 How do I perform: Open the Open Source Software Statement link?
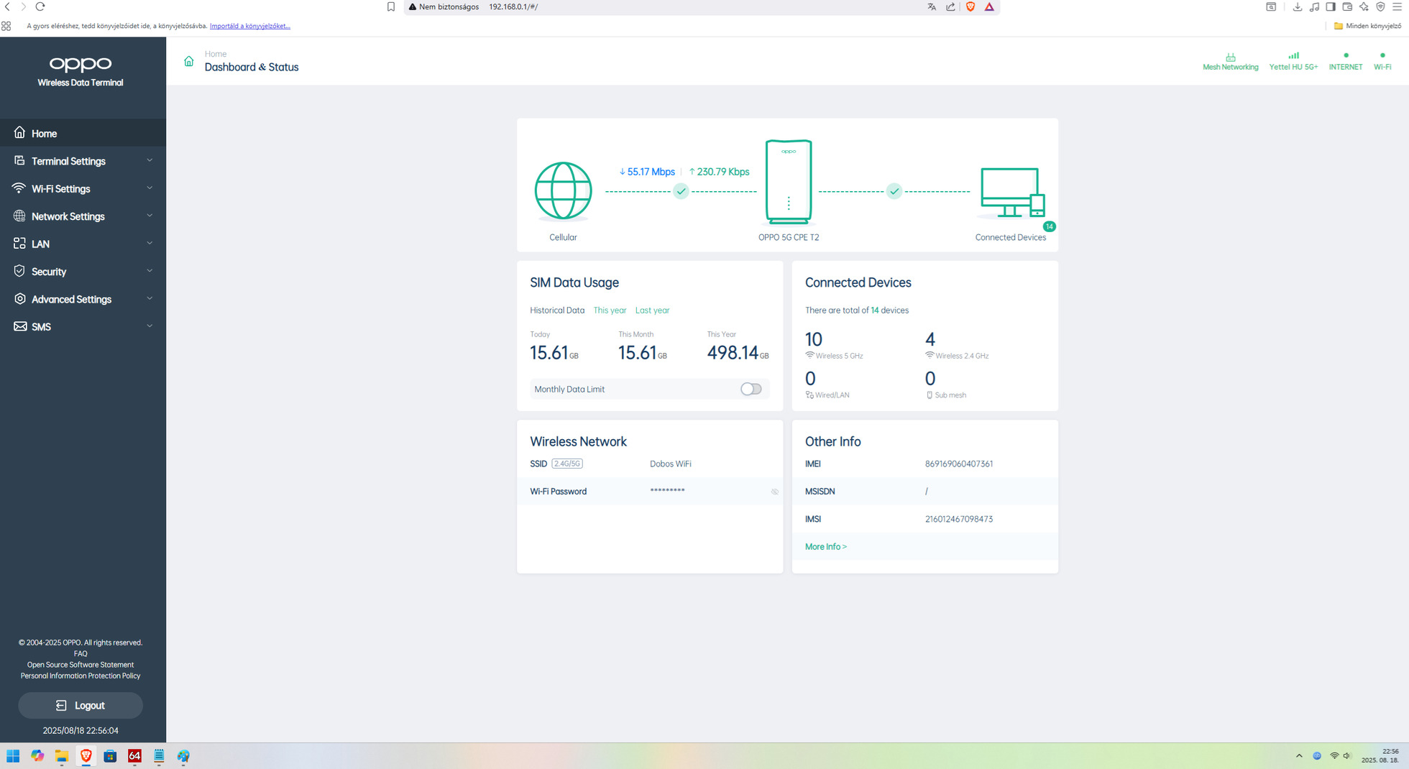81,665
